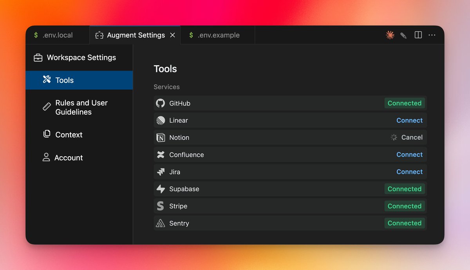Connect the Jira service
Viewport: 470px width, 270px height.
click(x=409, y=172)
